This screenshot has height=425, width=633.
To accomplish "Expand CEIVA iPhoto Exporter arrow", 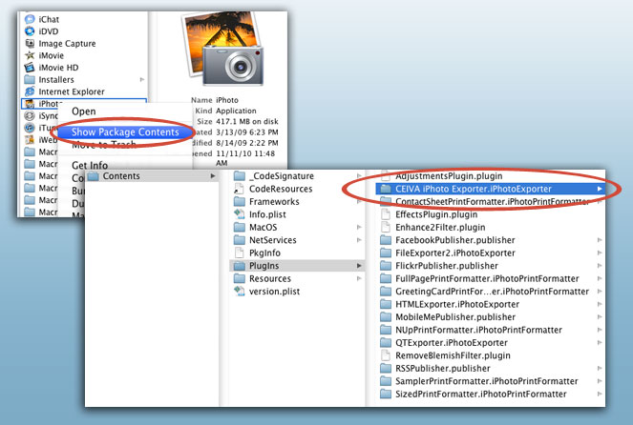I will coord(600,189).
